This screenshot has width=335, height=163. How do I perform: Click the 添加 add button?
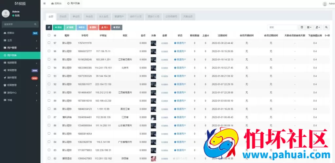58,27
